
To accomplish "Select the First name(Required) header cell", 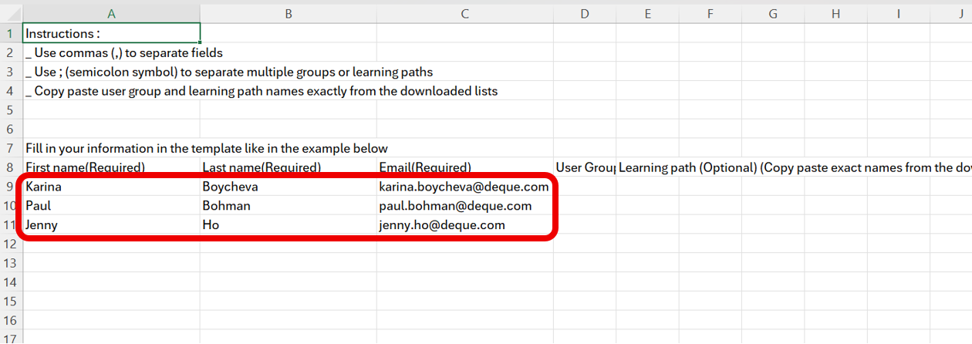I will (112, 167).
